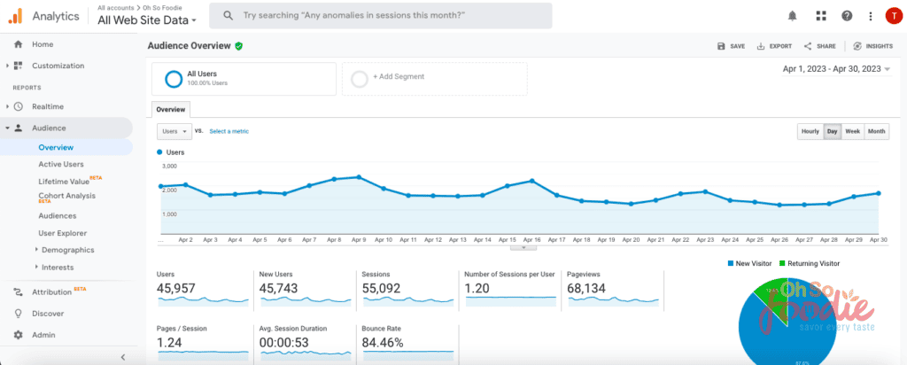Click the Insights icon
The image size is (907, 365).
coord(857,46)
